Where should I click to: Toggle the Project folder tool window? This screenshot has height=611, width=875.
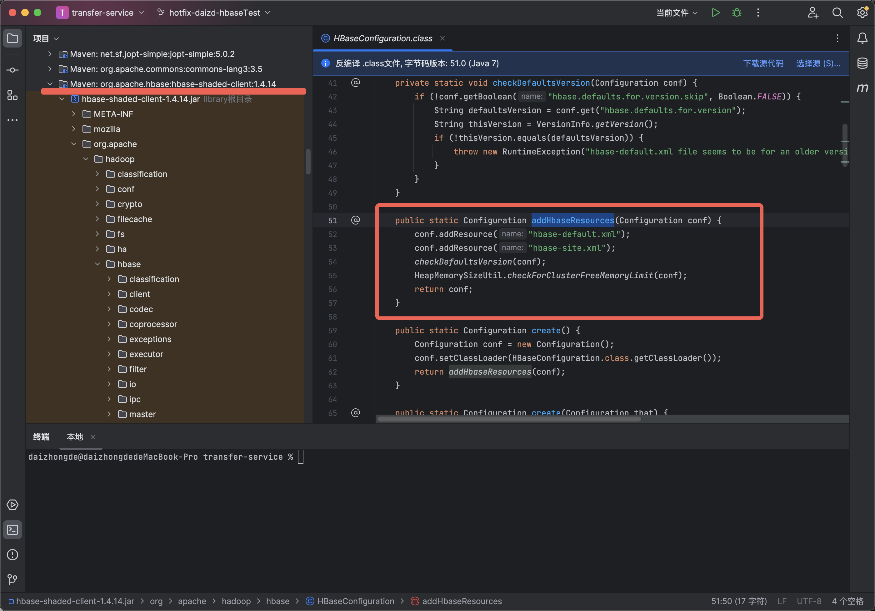12,38
